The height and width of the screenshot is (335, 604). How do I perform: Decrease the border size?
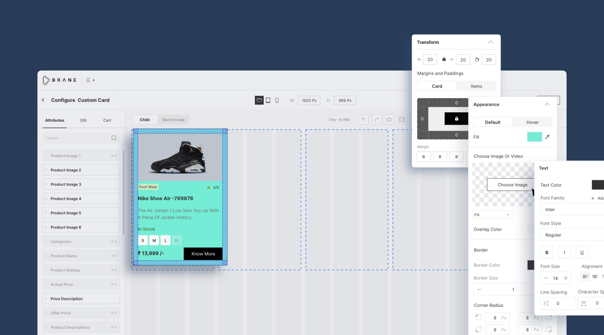pos(479,290)
